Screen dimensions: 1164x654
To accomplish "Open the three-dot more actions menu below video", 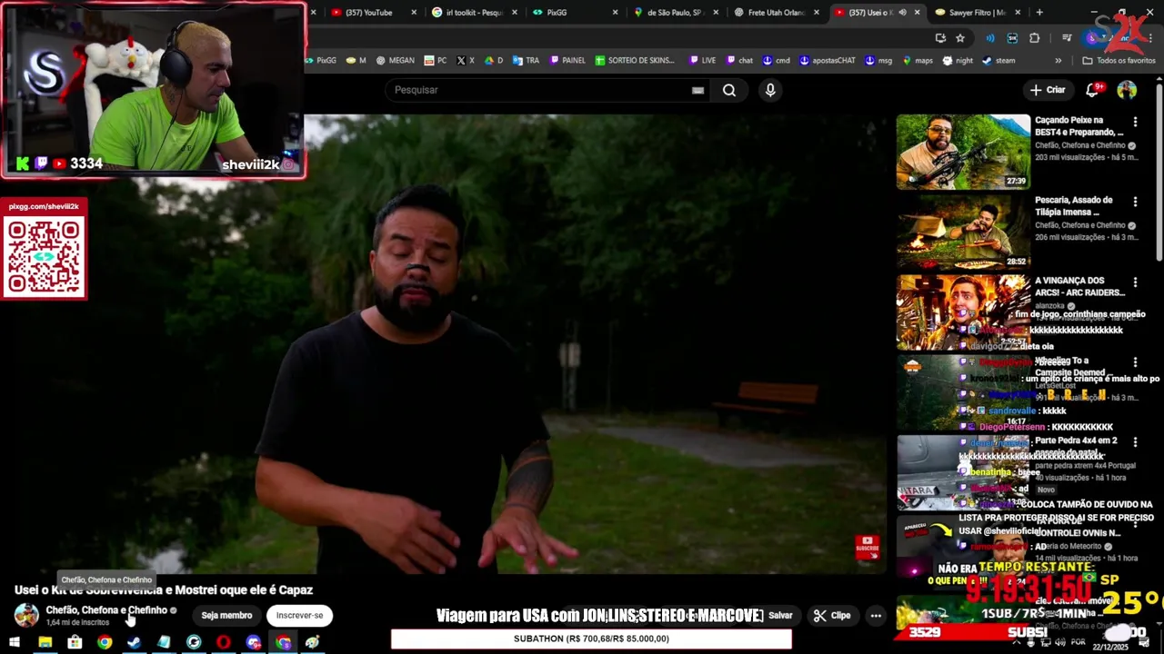I will 876,615.
